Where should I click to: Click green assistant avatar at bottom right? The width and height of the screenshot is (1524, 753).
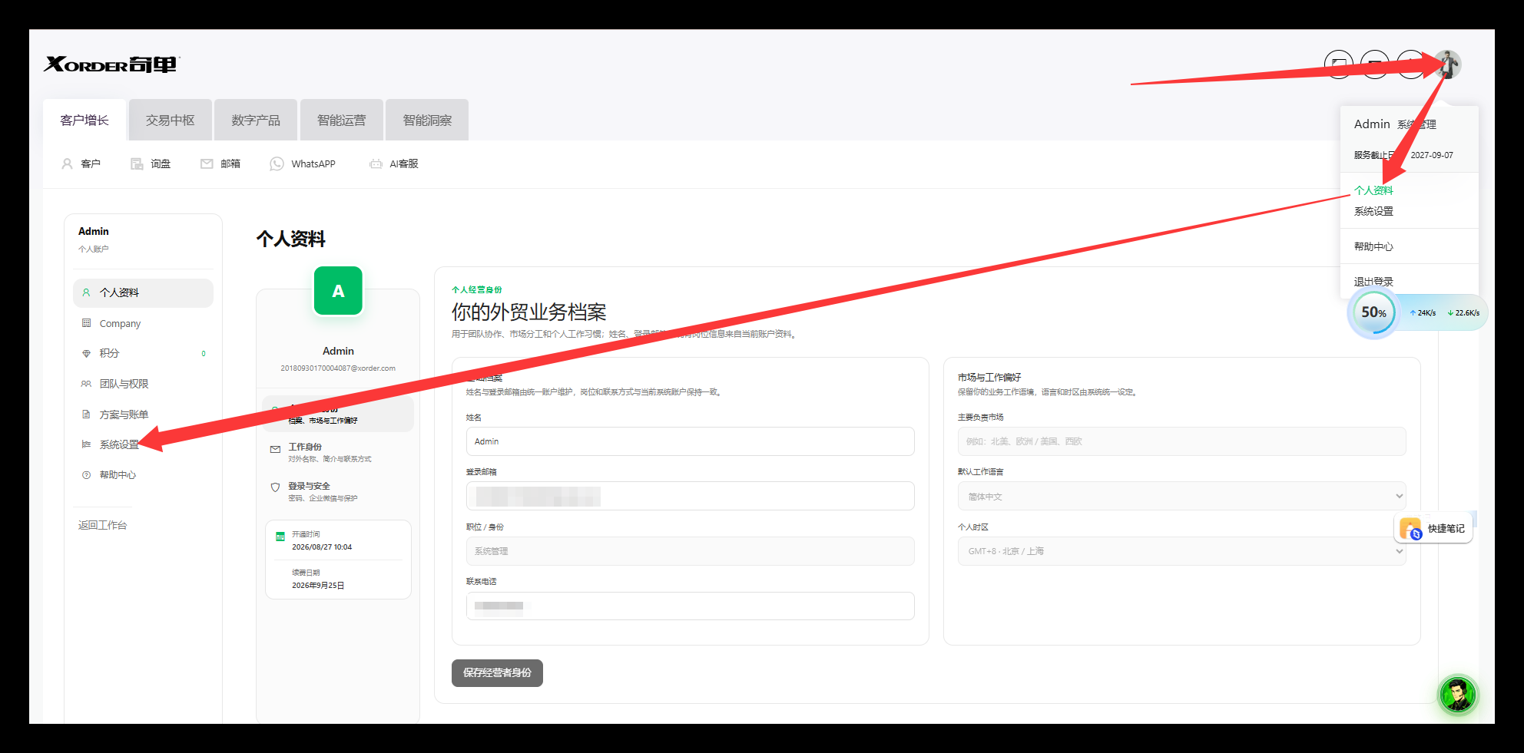click(1457, 695)
